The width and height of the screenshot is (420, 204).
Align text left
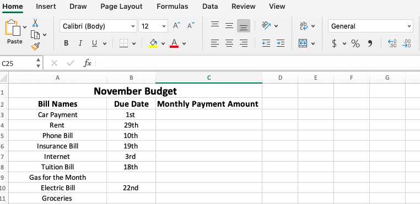click(x=215, y=43)
